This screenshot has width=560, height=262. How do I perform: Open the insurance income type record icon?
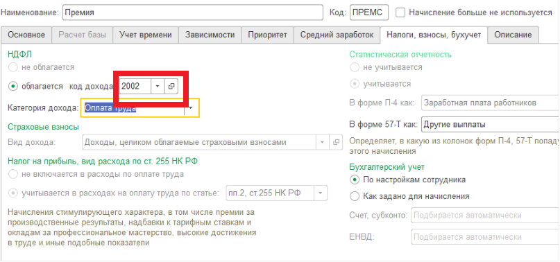[x=335, y=142]
